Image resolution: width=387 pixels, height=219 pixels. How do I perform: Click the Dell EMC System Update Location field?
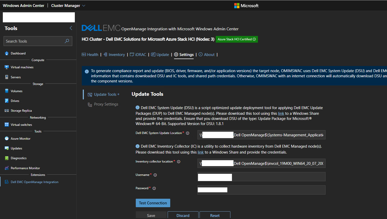click(x=261, y=135)
